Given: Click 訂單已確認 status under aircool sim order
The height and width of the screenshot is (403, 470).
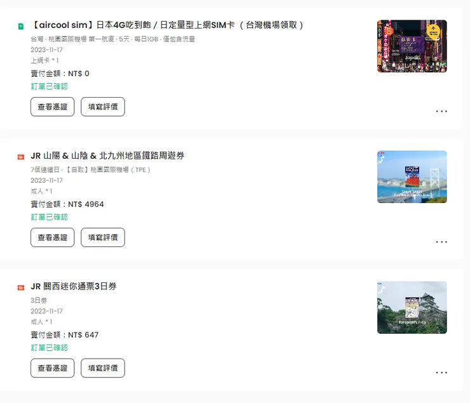Looking at the screenshot, I should [x=49, y=86].
